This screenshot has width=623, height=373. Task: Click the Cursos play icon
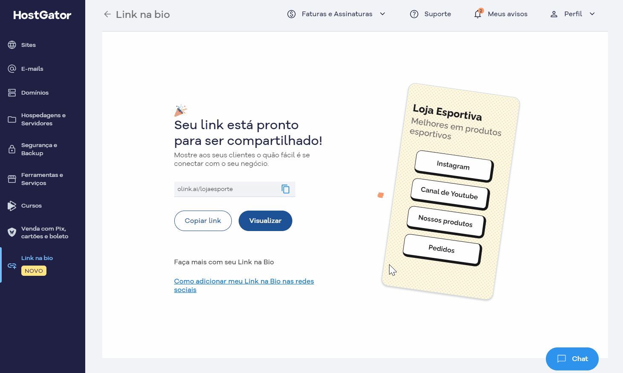point(12,205)
